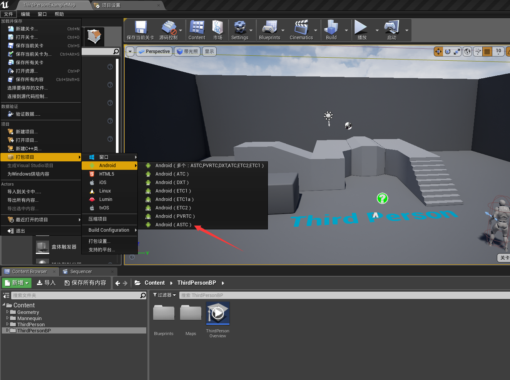This screenshot has width=510, height=380.
Task: Open the Window menu in menu bar
Action: tap(42, 14)
